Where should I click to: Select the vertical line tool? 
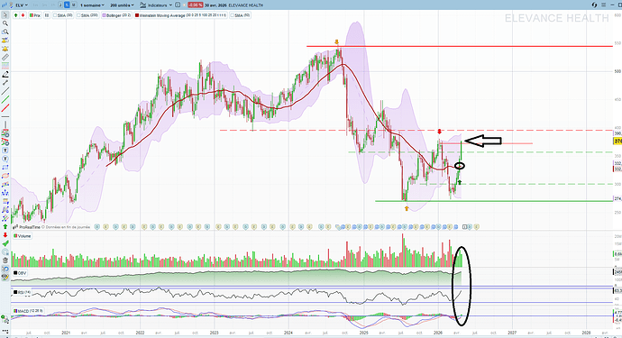coord(5,125)
